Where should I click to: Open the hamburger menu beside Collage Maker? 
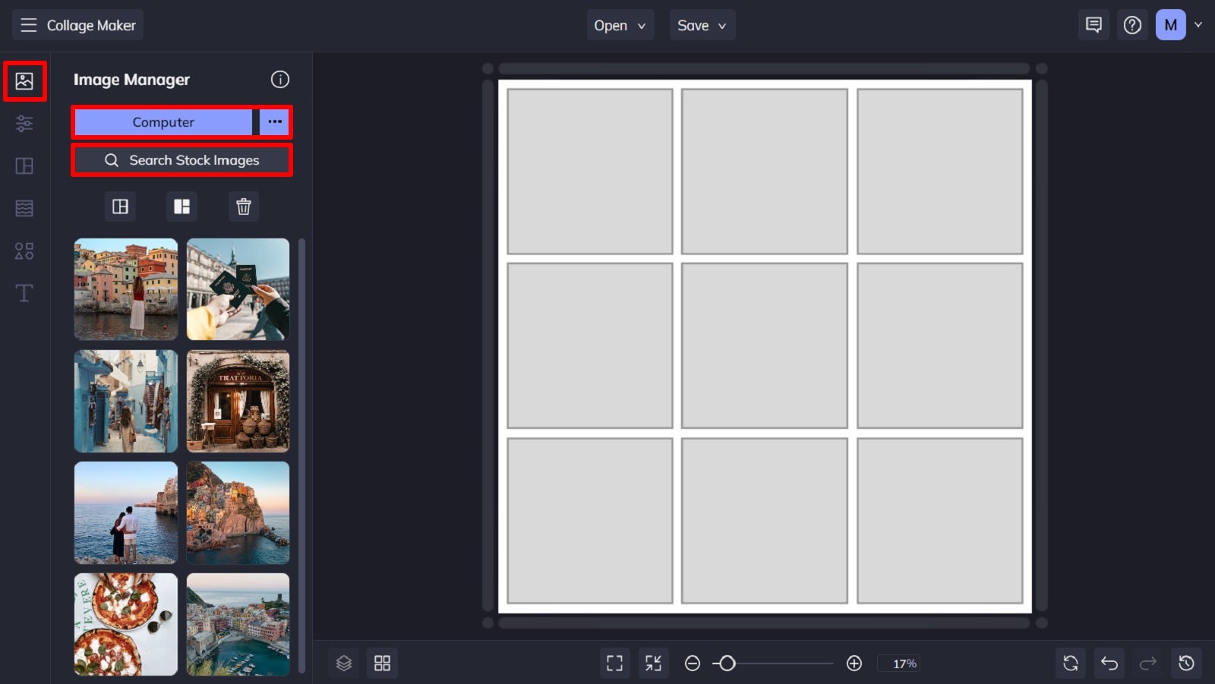pos(28,24)
